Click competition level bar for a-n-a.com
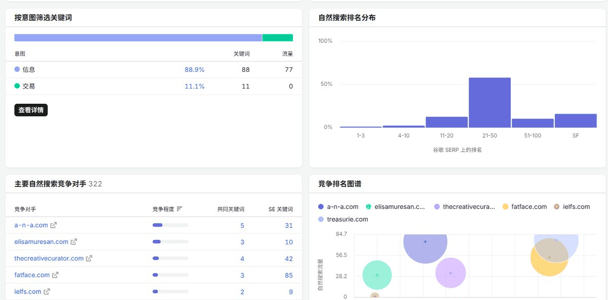Image resolution: width=608 pixels, height=300 pixels. 170,225
